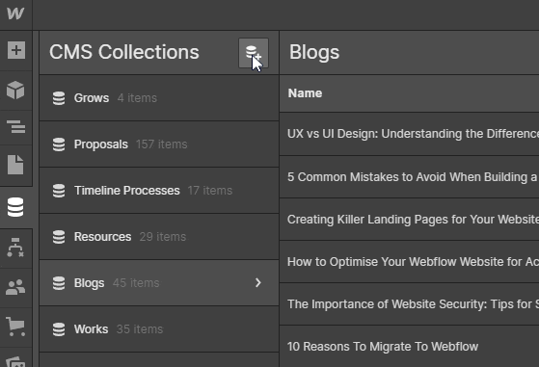Open the Timeline Processes collection
This screenshot has height=367, width=539.
(159, 191)
